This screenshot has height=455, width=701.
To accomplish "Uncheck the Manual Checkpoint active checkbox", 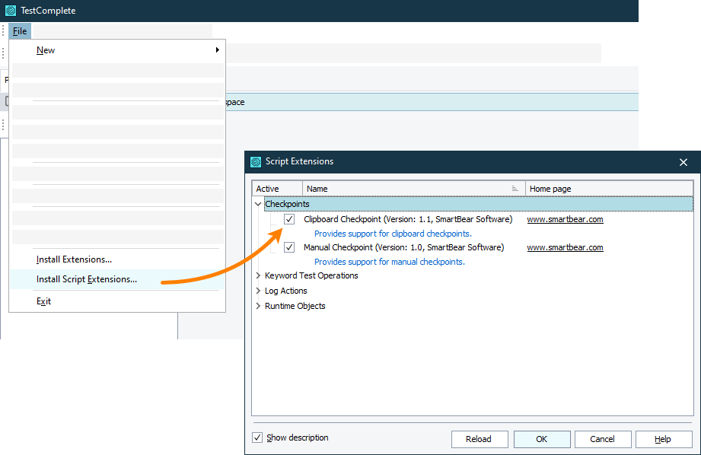I will (x=289, y=247).
